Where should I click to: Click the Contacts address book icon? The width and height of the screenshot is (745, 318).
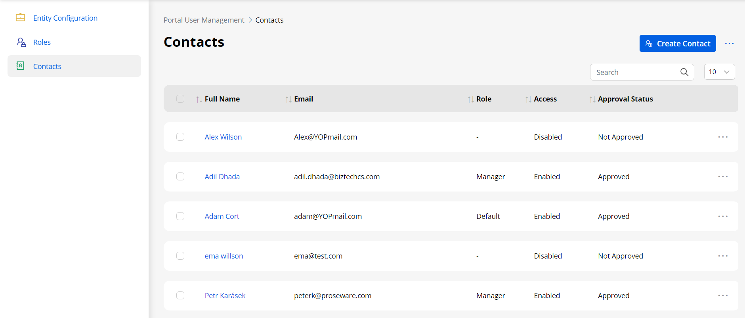click(x=20, y=66)
